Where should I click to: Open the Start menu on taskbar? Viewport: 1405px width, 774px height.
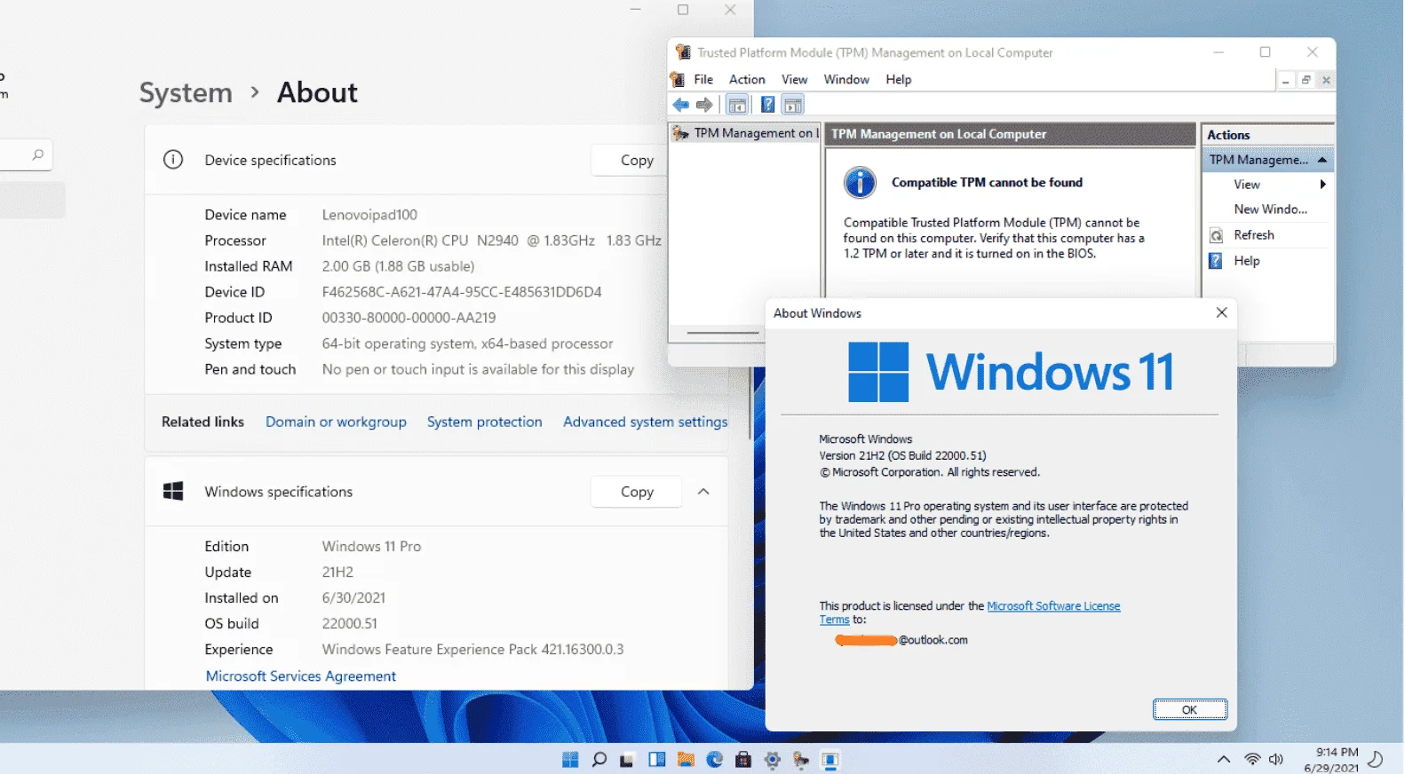click(570, 760)
